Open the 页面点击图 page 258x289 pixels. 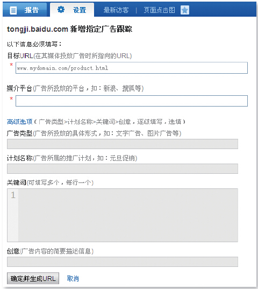pyautogui.click(x=159, y=10)
